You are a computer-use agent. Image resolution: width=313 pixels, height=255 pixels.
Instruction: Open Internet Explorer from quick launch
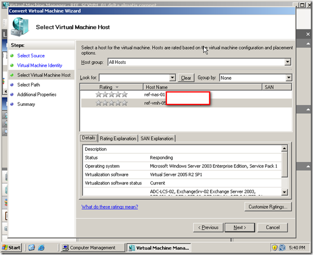(x=41, y=248)
